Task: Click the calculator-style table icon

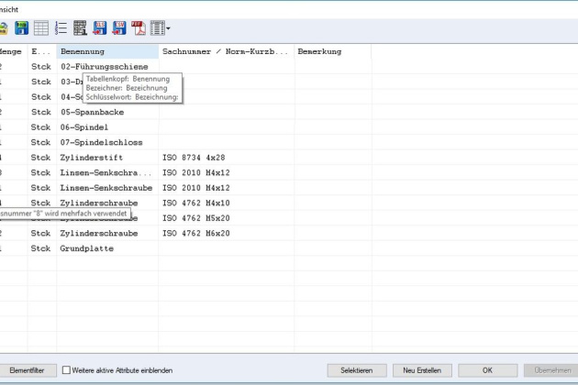Action: click(80, 30)
